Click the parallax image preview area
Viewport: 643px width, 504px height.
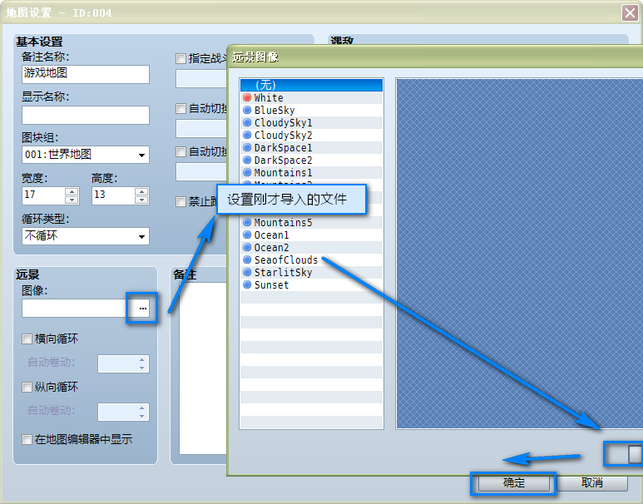click(519, 254)
